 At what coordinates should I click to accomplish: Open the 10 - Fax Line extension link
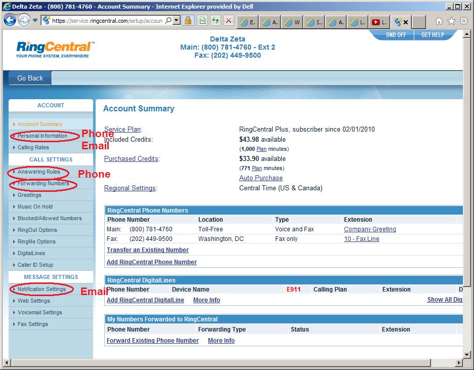(362, 239)
